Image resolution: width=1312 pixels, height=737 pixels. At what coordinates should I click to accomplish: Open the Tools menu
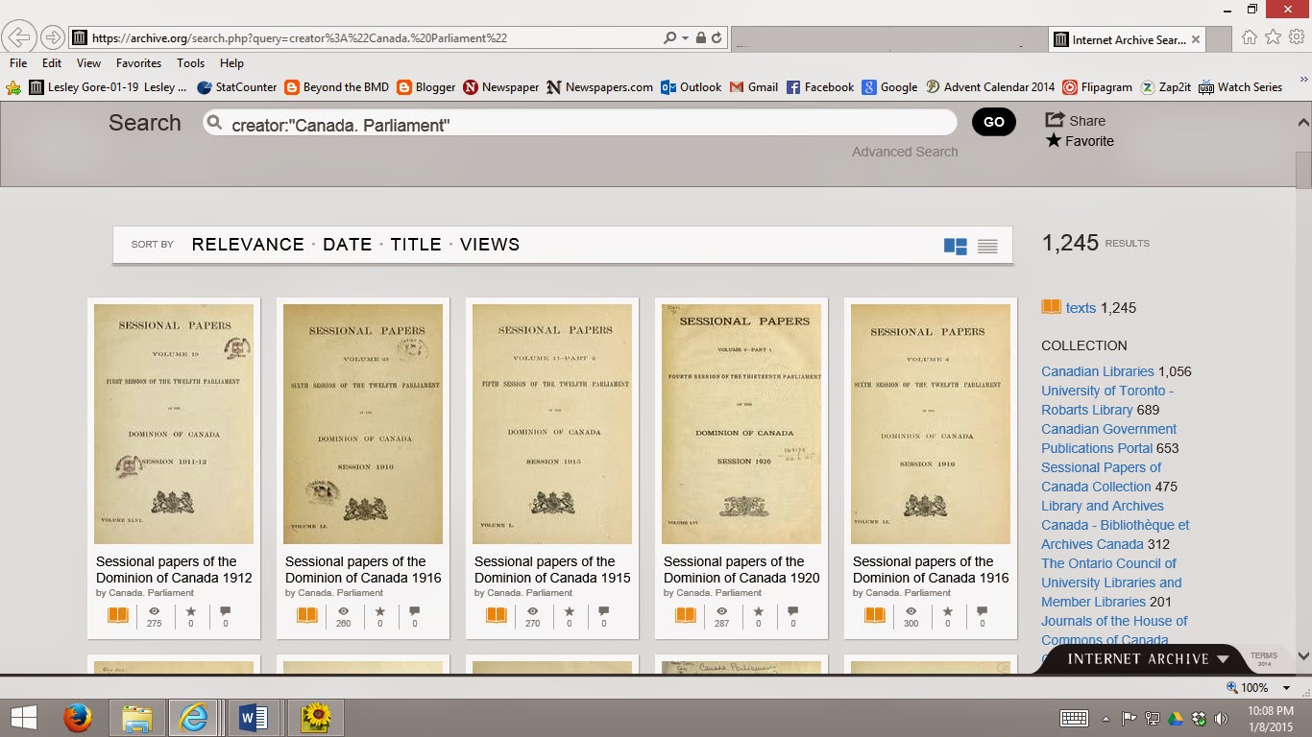point(190,62)
